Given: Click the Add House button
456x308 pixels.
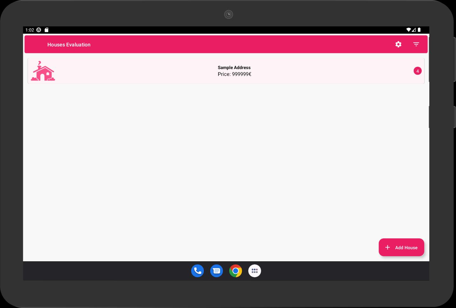Looking at the screenshot, I should tap(401, 247).
